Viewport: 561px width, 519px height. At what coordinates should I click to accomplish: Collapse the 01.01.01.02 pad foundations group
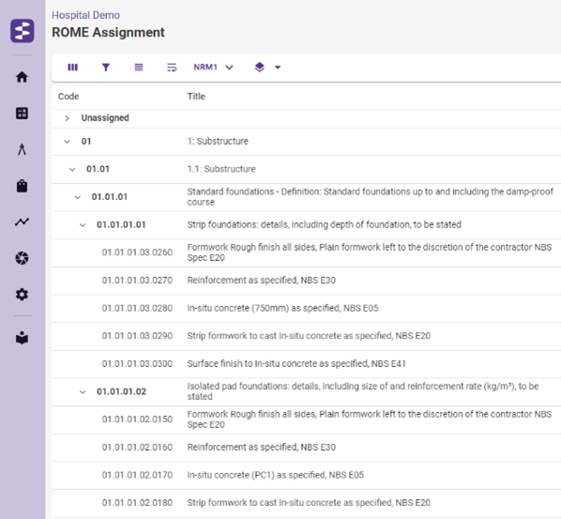(83, 391)
